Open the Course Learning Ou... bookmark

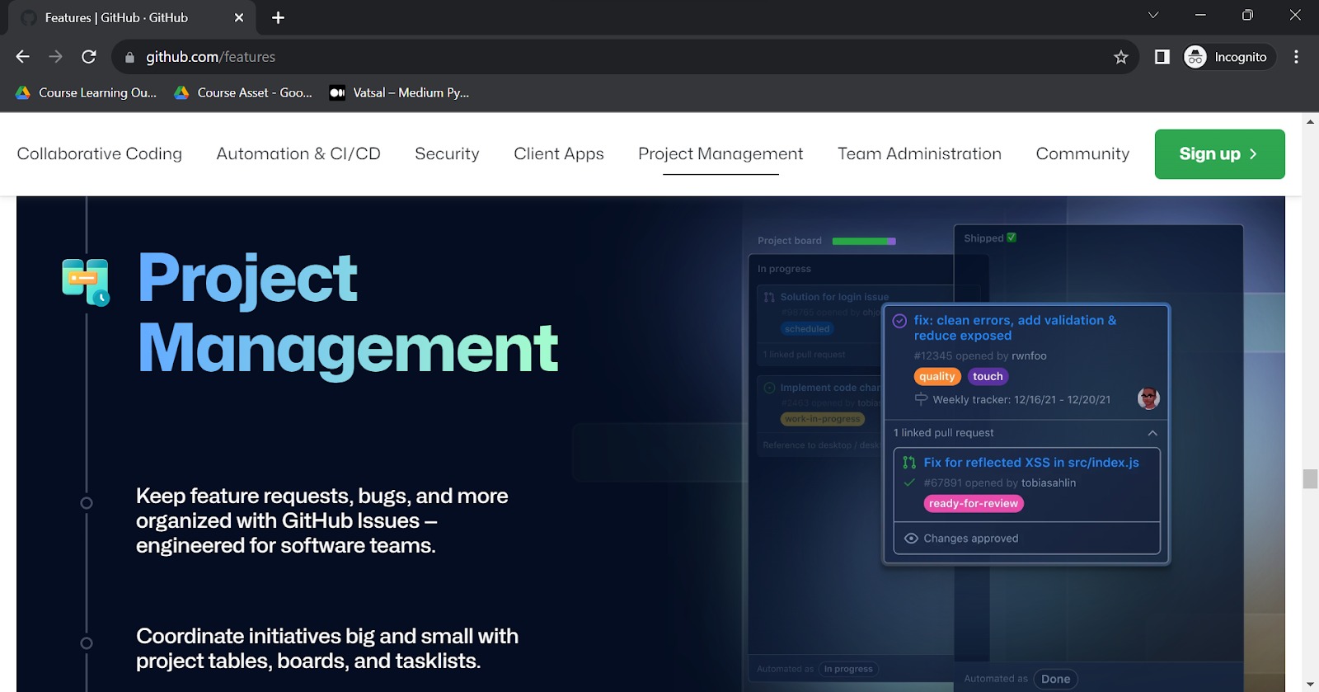pyautogui.click(x=86, y=92)
